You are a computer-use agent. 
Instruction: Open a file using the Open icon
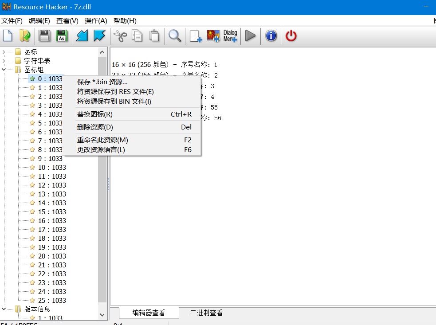click(25, 36)
